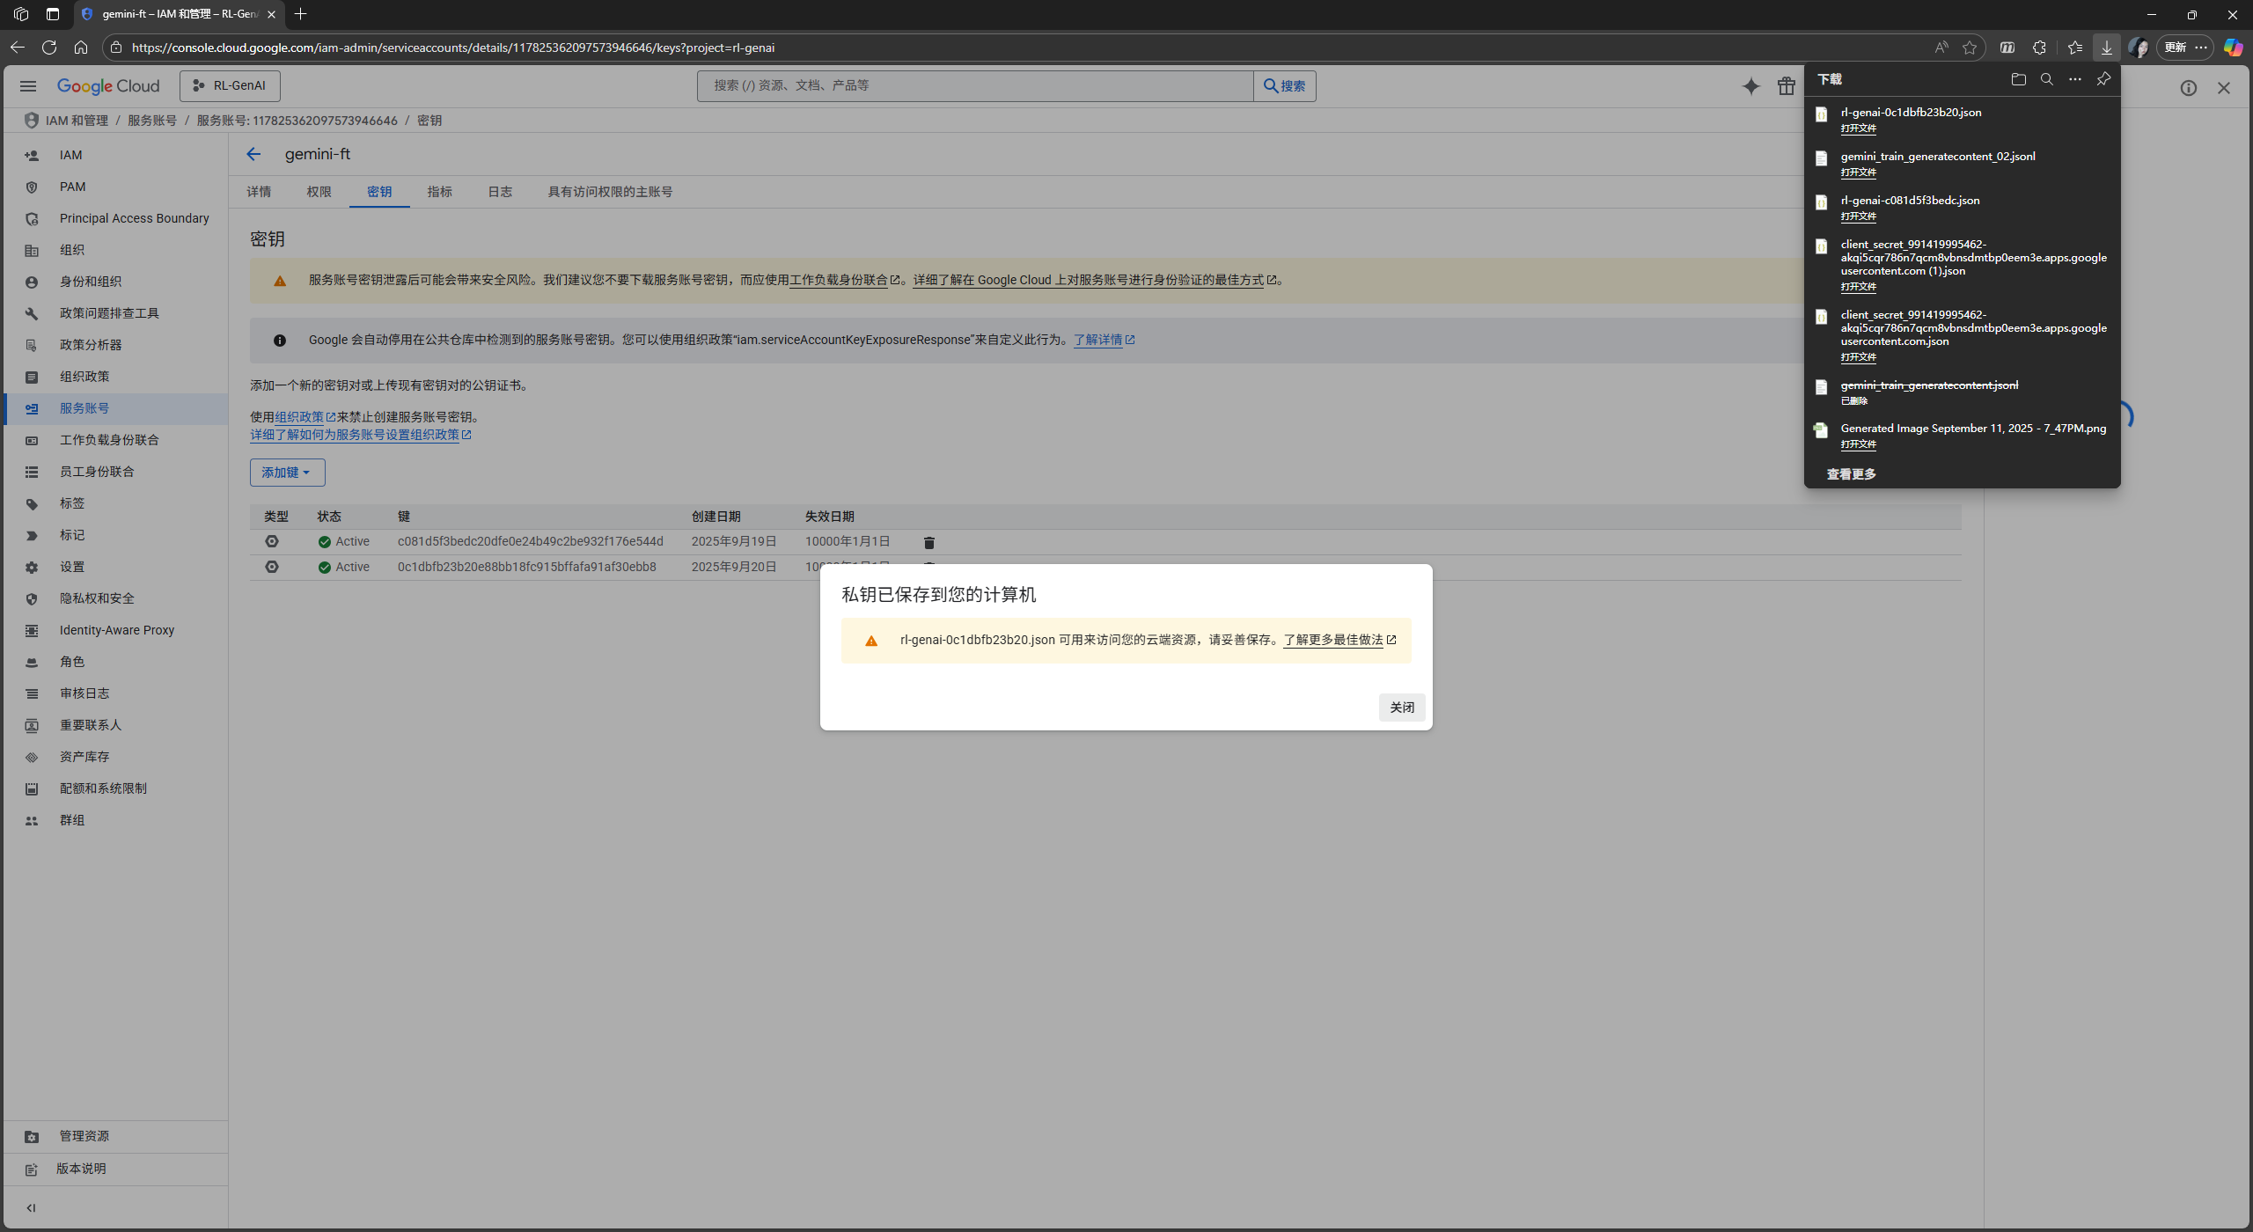This screenshot has height=1232, width=2253.
Task: Close the private key saved dialog
Action: coord(1401,708)
